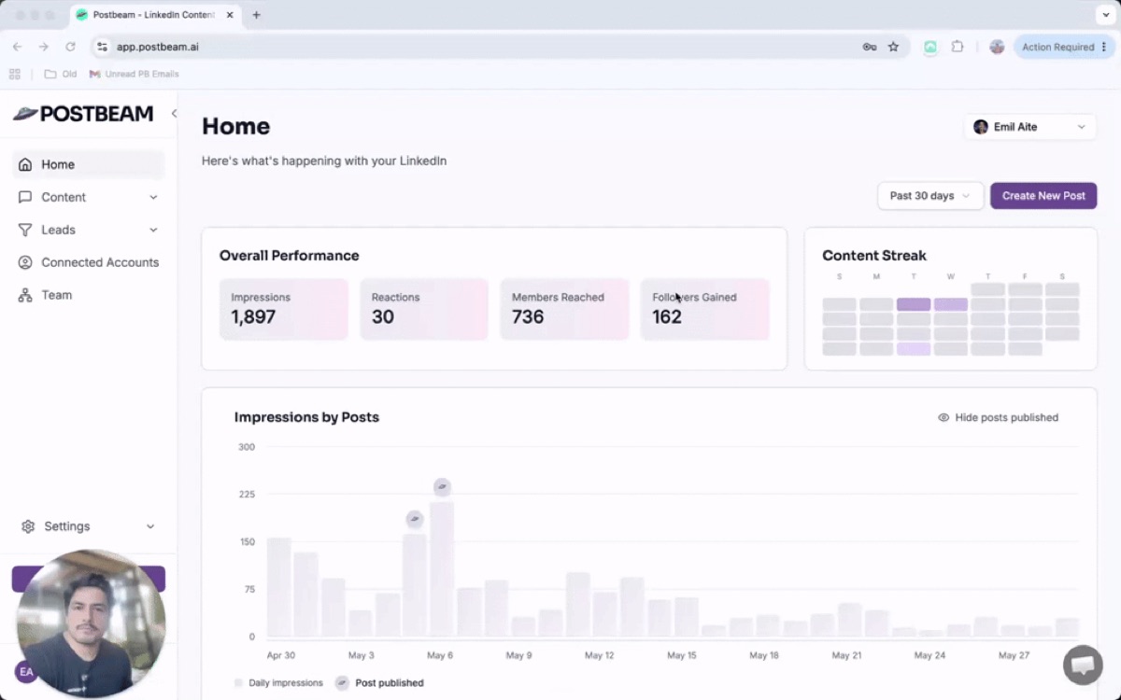
Task: Reload the page
Action: 70,47
